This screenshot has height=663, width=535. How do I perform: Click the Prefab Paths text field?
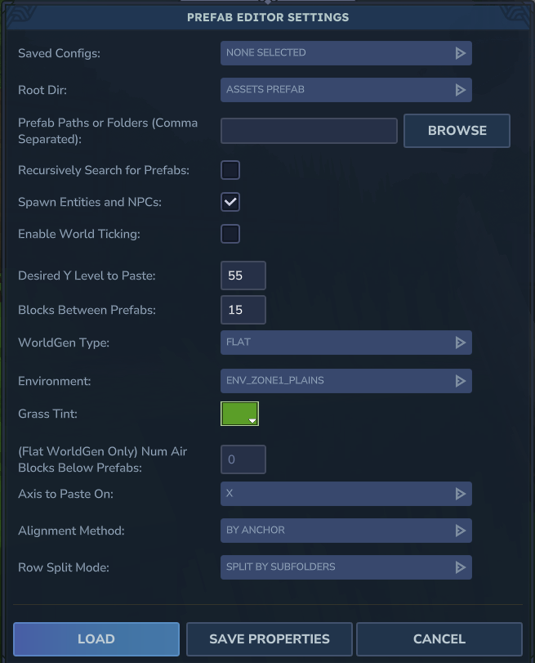tap(309, 131)
